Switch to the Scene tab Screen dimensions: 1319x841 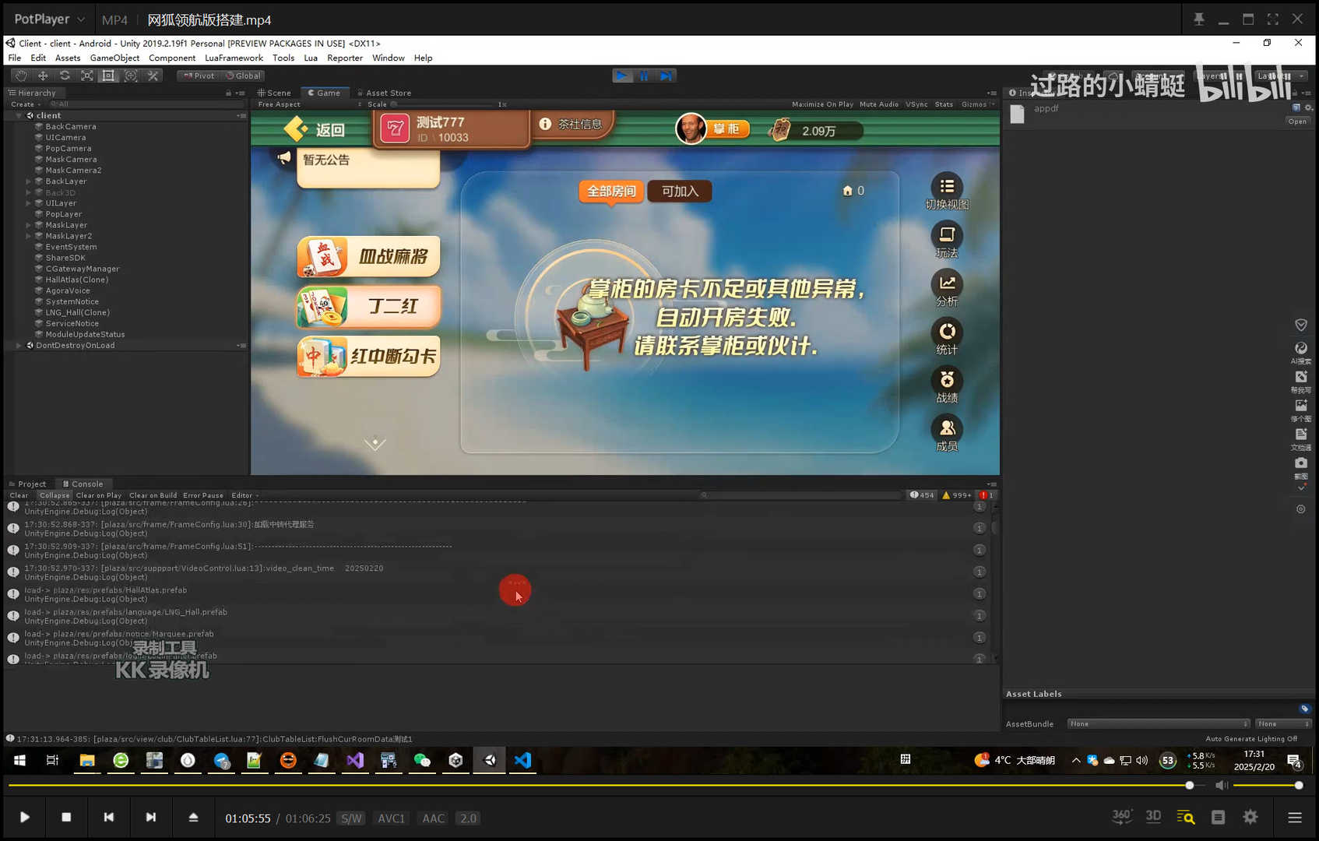tap(274, 93)
